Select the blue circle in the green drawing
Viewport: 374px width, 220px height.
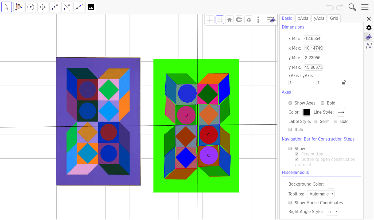click(x=187, y=93)
